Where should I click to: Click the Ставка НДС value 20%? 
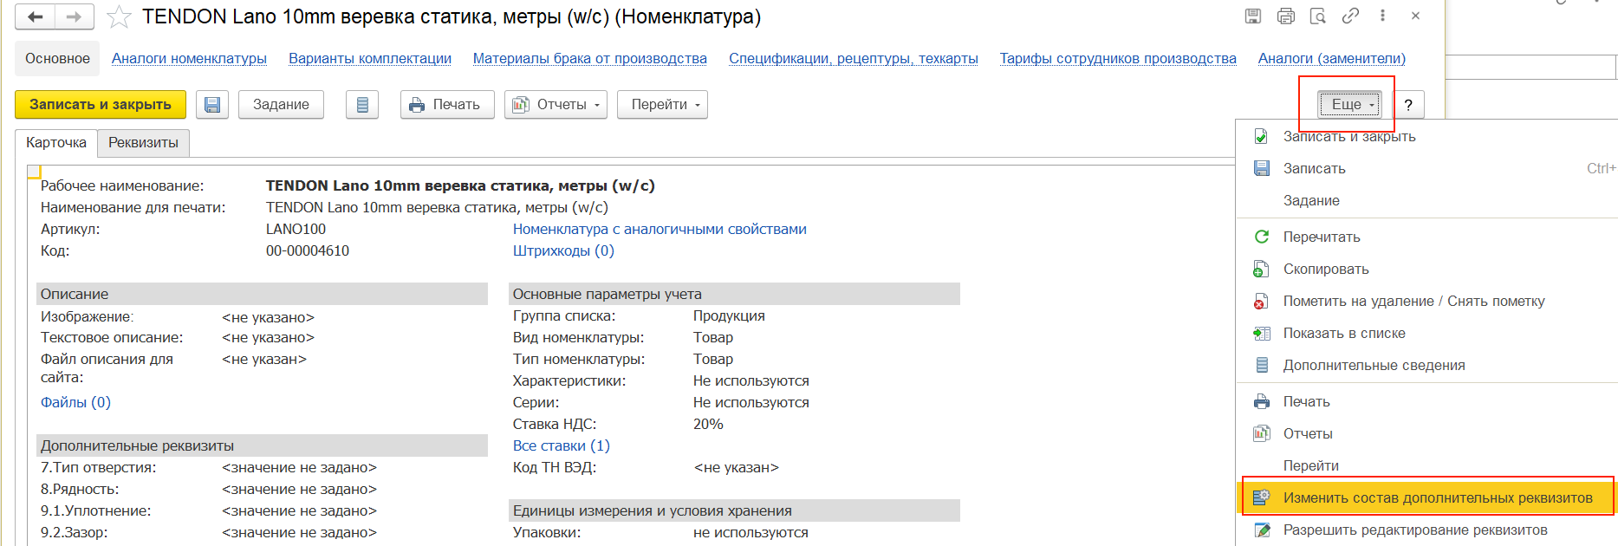708,425
